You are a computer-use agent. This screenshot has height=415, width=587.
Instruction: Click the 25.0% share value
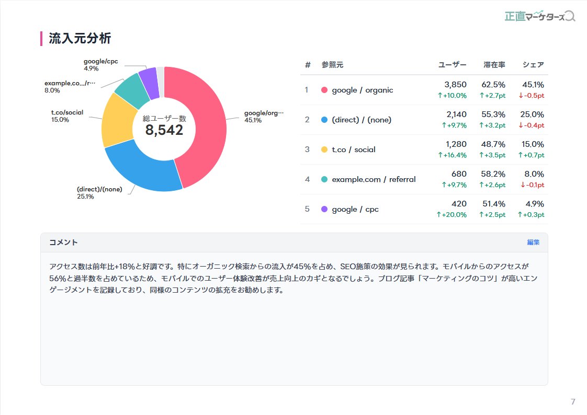532,114
